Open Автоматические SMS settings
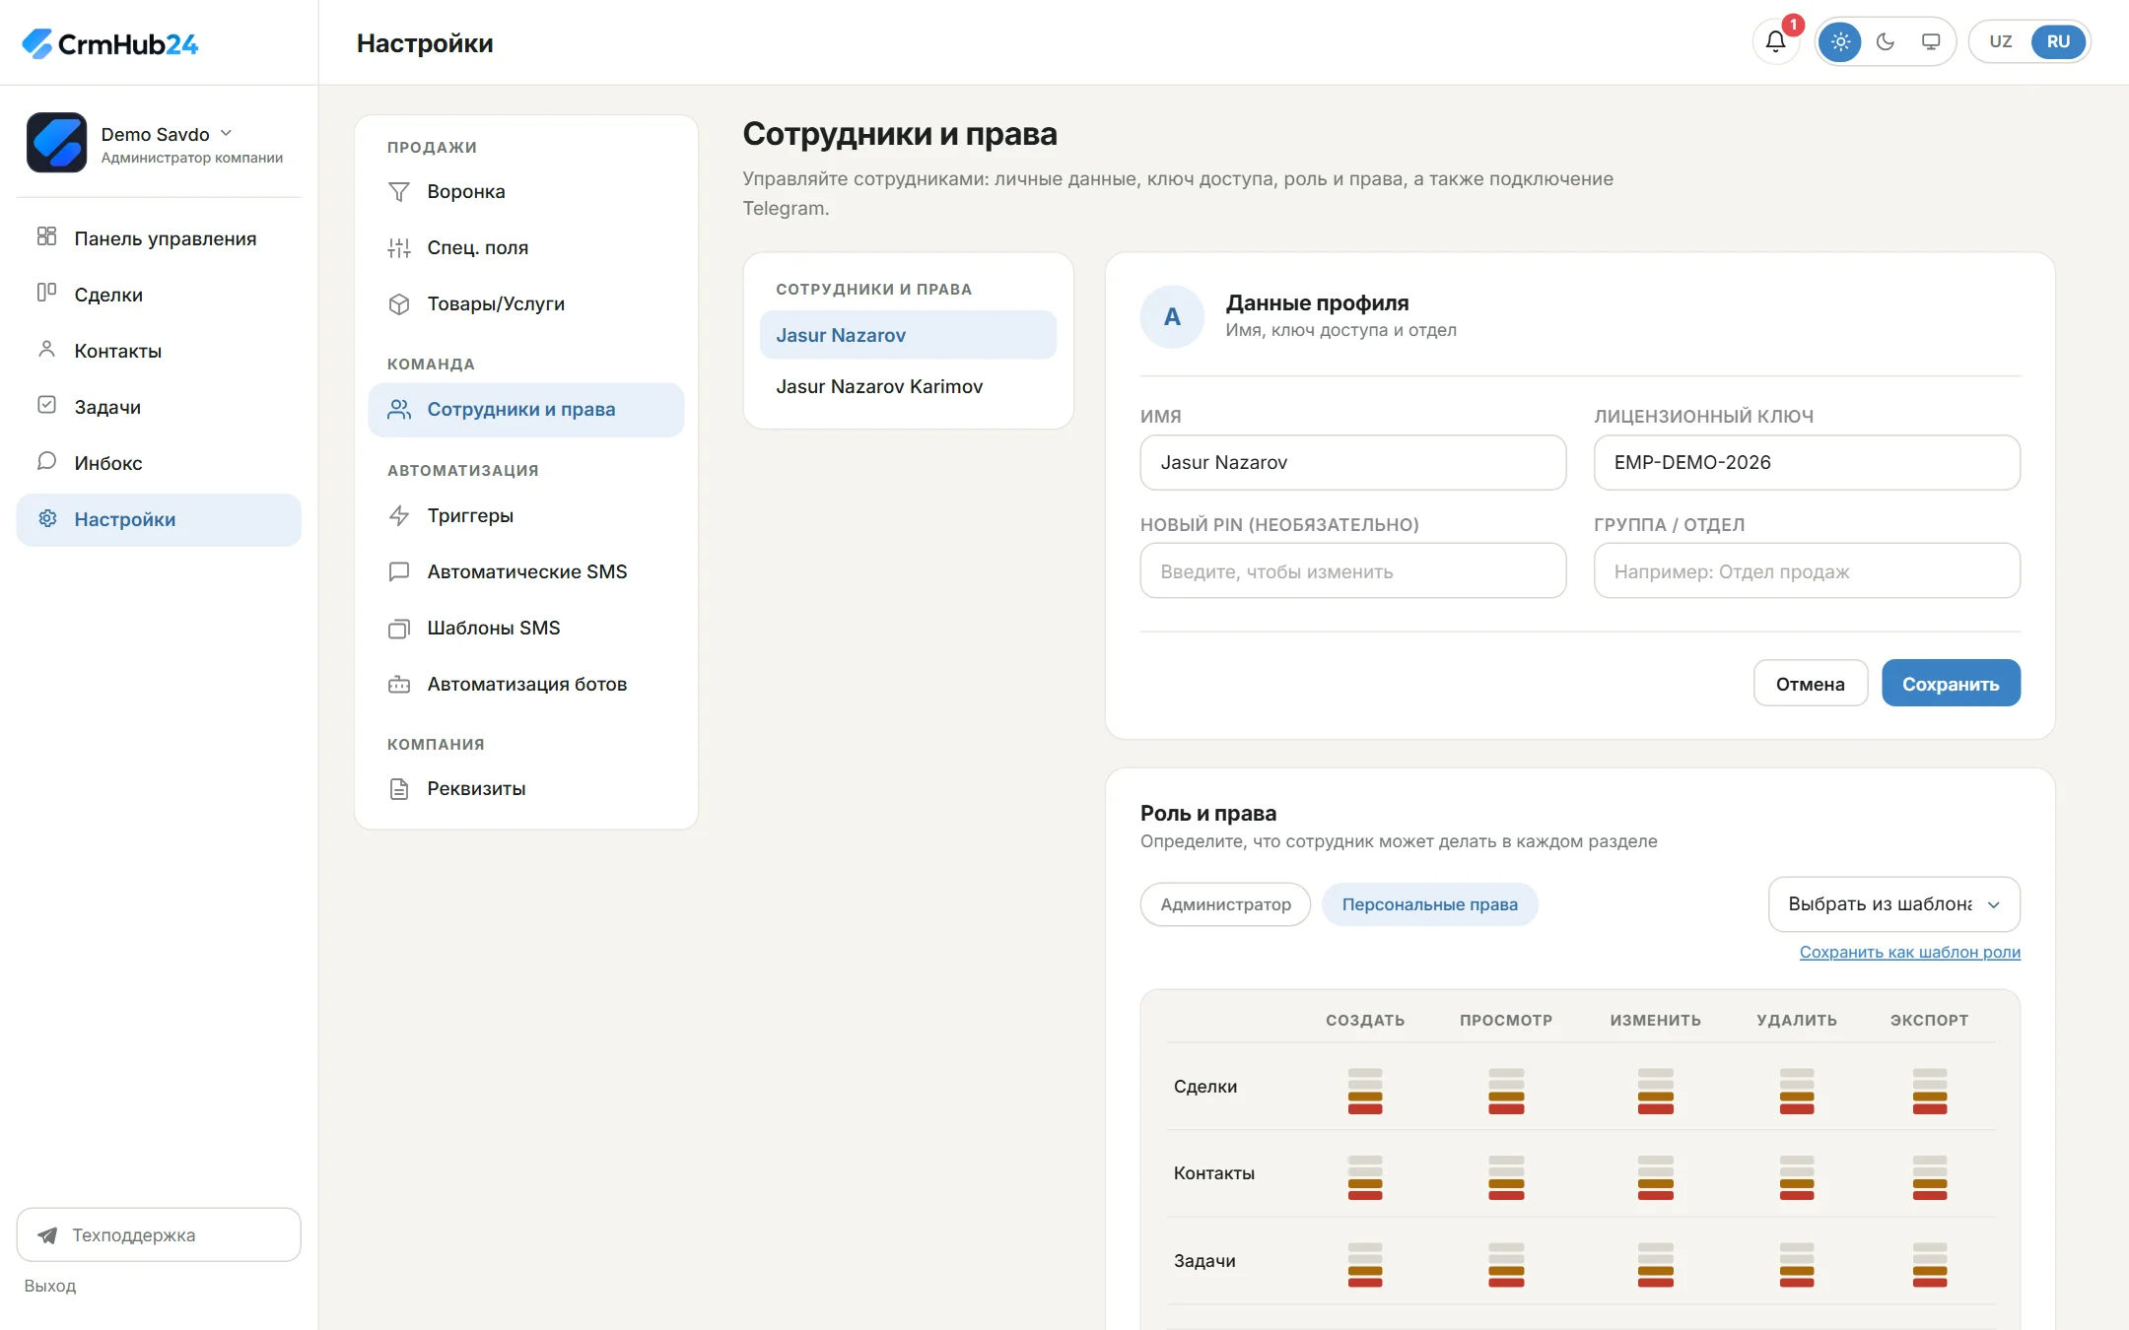The image size is (2129, 1330). 525,571
